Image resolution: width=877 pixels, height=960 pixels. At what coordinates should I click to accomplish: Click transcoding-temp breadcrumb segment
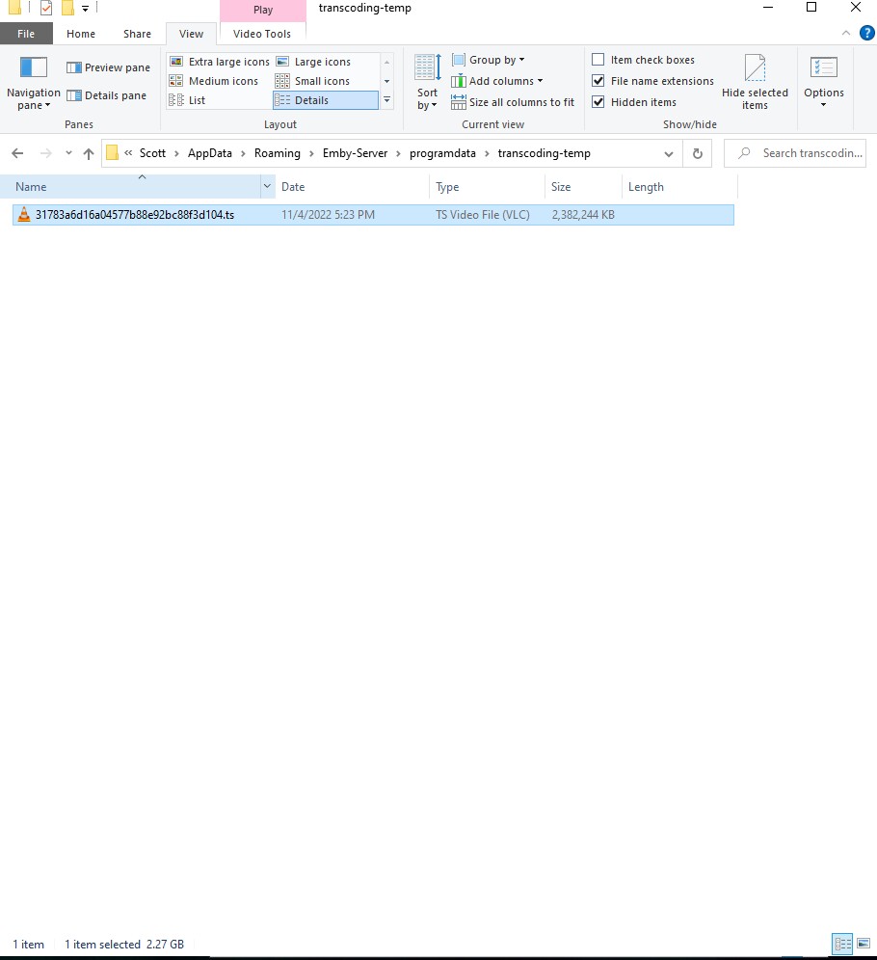[545, 153]
